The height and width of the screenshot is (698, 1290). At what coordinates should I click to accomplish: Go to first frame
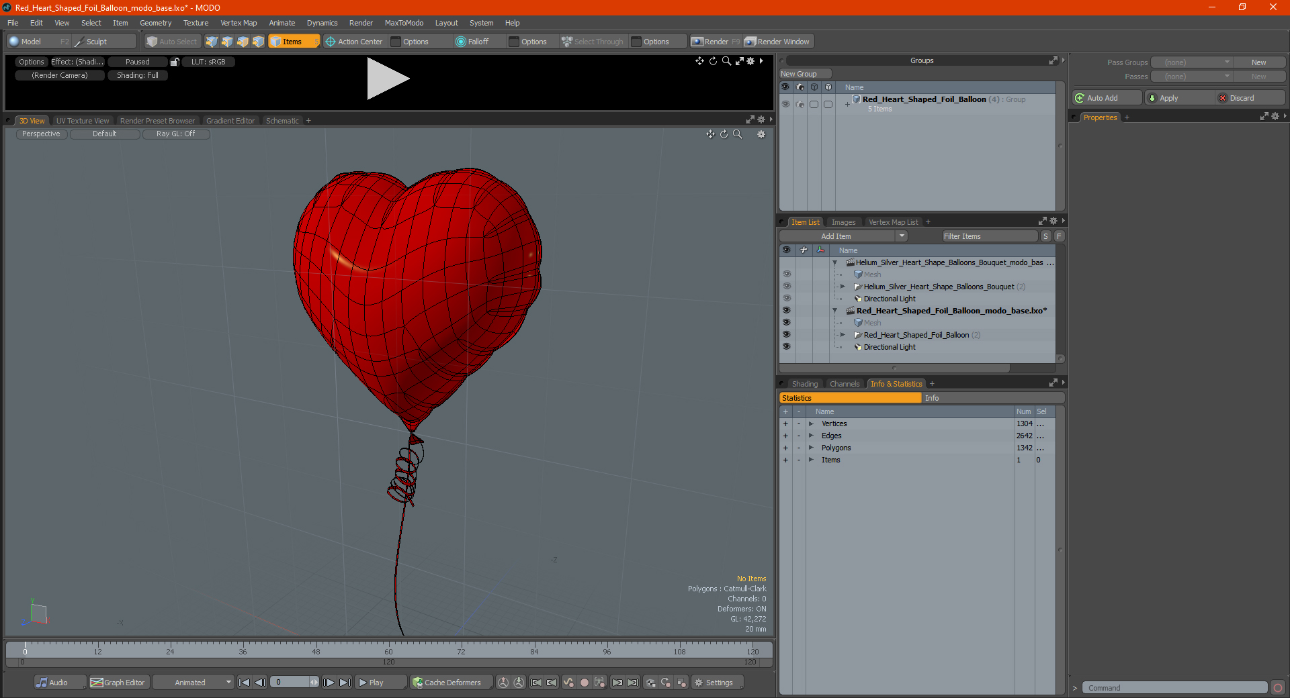click(245, 683)
